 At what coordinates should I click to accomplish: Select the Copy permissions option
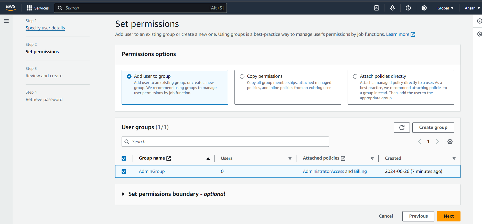pyautogui.click(x=242, y=76)
